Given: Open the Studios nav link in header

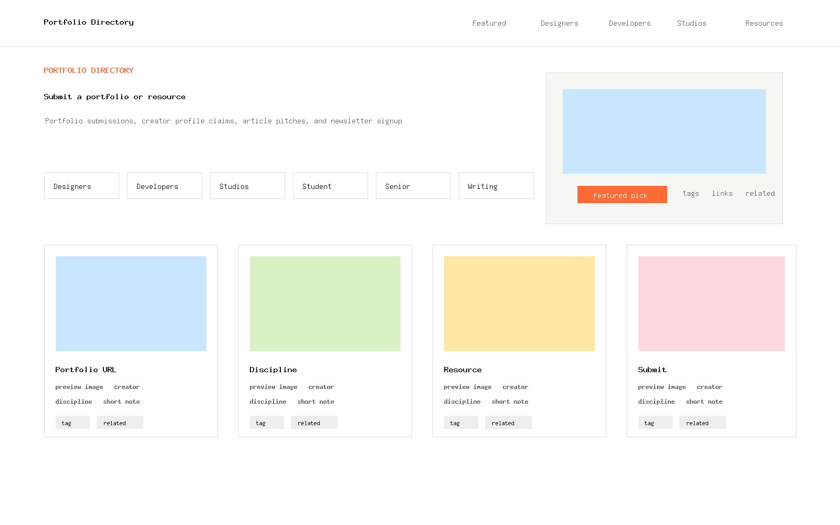Looking at the screenshot, I should click(692, 23).
